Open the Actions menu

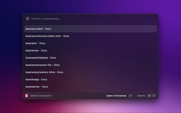(x=141, y=96)
